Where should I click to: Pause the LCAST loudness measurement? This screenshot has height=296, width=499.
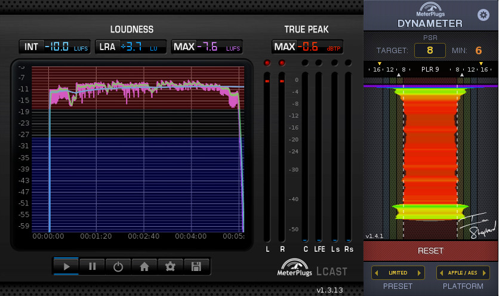pyautogui.click(x=93, y=266)
